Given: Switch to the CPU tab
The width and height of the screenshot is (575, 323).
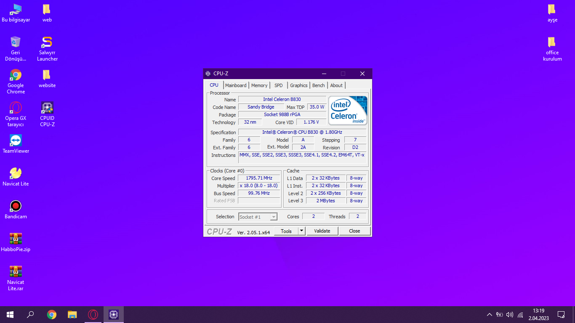Looking at the screenshot, I should (214, 85).
